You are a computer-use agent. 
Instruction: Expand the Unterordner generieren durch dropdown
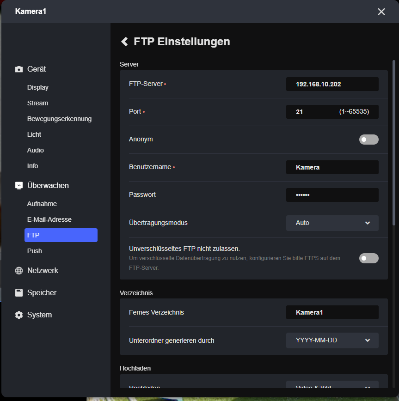[x=332, y=340]
